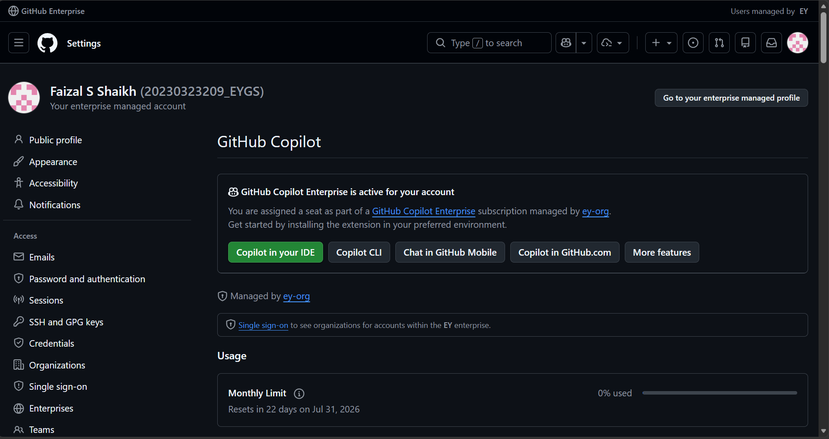The height and width of the screenshot is (439, 829).
Task: Open notifications inbox icon
Action: click(x=772, y=43)
